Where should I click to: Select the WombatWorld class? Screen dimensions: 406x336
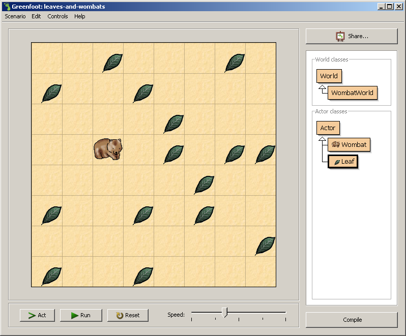click(x=353, y=93)
